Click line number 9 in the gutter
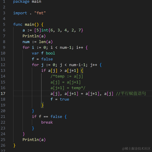 (4, 48)
